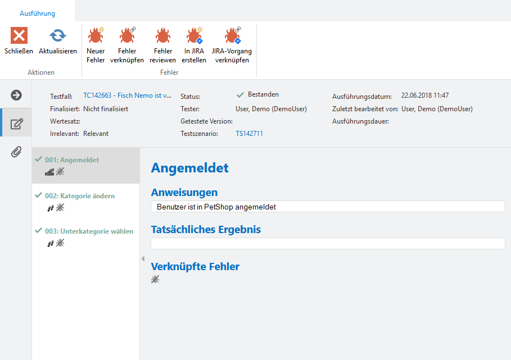Viewport: 511px width, 360px height.
Task: Open Fehler verknüpfen to link a bug
Action: (127, 37)
